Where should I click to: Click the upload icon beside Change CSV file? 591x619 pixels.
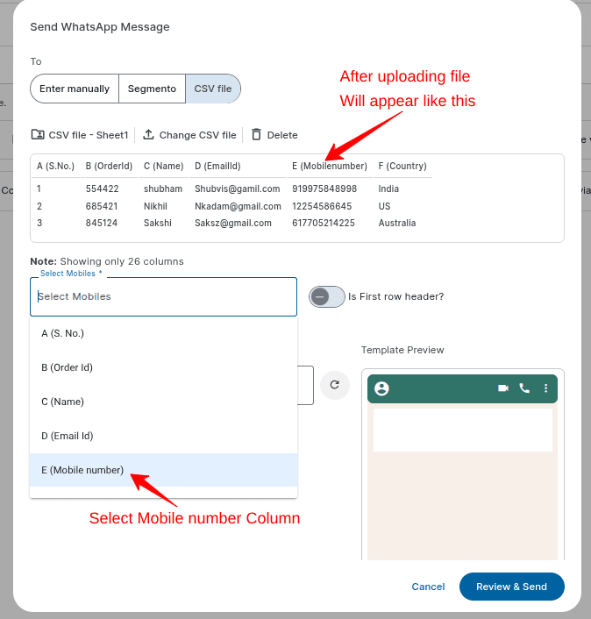pos(148,135)
